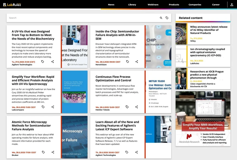Share the Simplify Your Workflow webinar

[53, 107]
